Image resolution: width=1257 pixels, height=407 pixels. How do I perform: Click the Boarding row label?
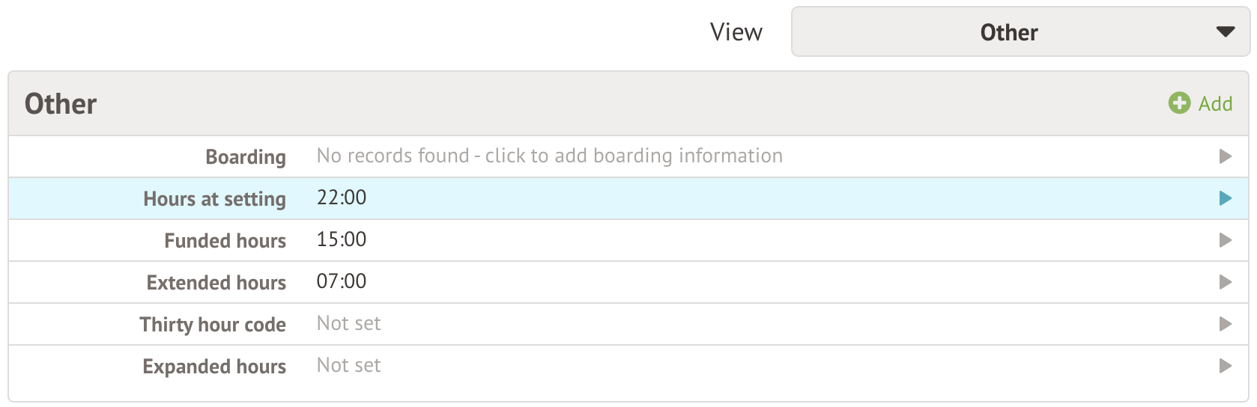pos(246,157)
